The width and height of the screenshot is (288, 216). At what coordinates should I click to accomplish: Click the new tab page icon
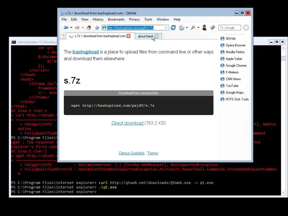pyautogui.click(x=63, y=36)
